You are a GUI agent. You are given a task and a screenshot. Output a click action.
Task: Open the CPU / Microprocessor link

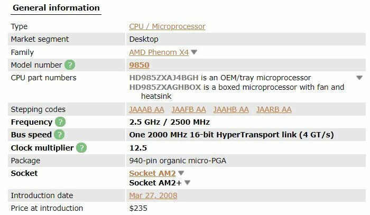click(x=168, y=26)
